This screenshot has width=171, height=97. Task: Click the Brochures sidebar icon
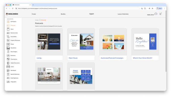[8, 55]
